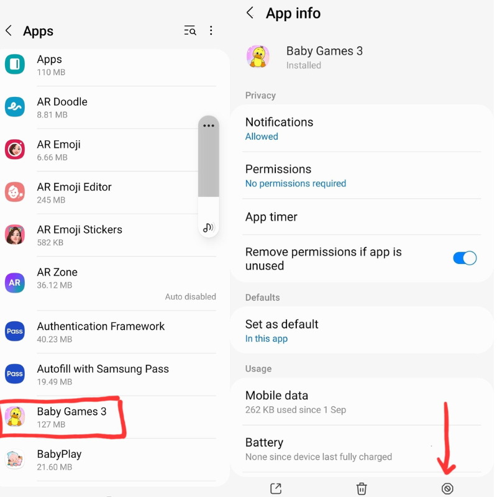Open Notifications settings for Baby Games 3

[362, 129]
